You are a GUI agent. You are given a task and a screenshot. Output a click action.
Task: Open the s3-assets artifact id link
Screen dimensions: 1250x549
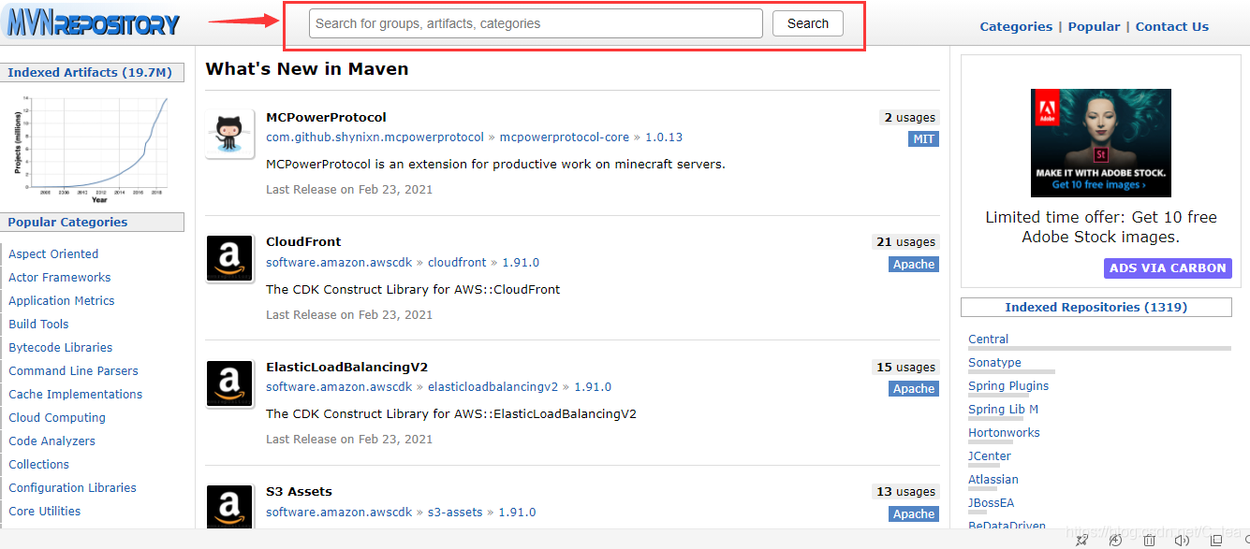pyautogui.click(x=455, y=512)
